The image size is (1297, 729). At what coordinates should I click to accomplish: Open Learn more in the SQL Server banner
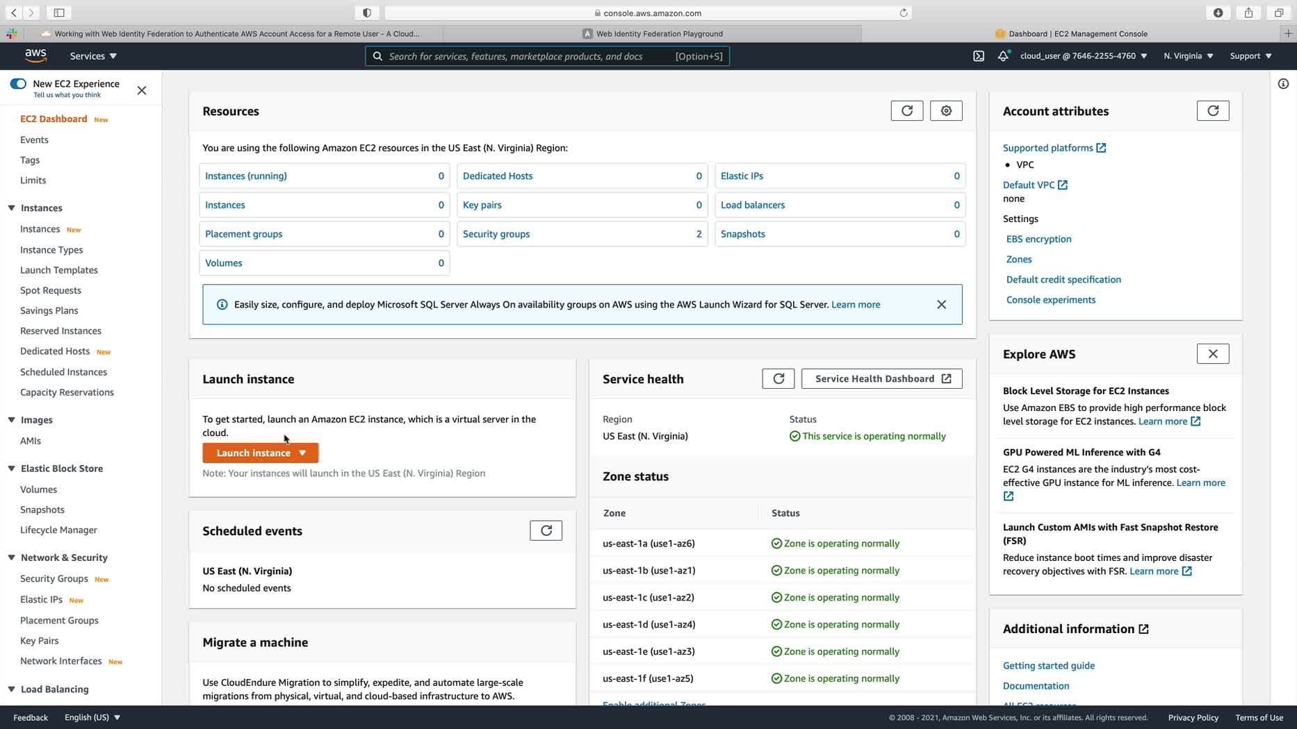point(856,305)
